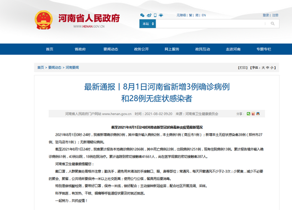Image resolution: width=292 pixels, height=210 pixels.
Task: Open the 政民互动 navigation item
Action: tap(203, 49)
